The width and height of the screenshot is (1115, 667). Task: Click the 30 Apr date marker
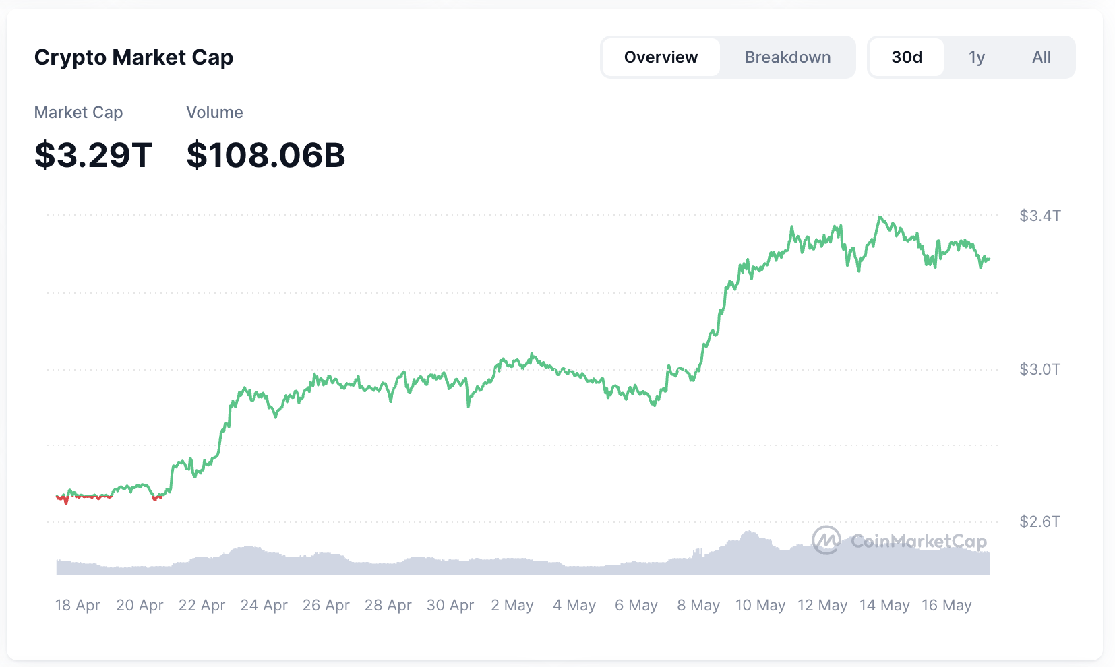[450, 605]
